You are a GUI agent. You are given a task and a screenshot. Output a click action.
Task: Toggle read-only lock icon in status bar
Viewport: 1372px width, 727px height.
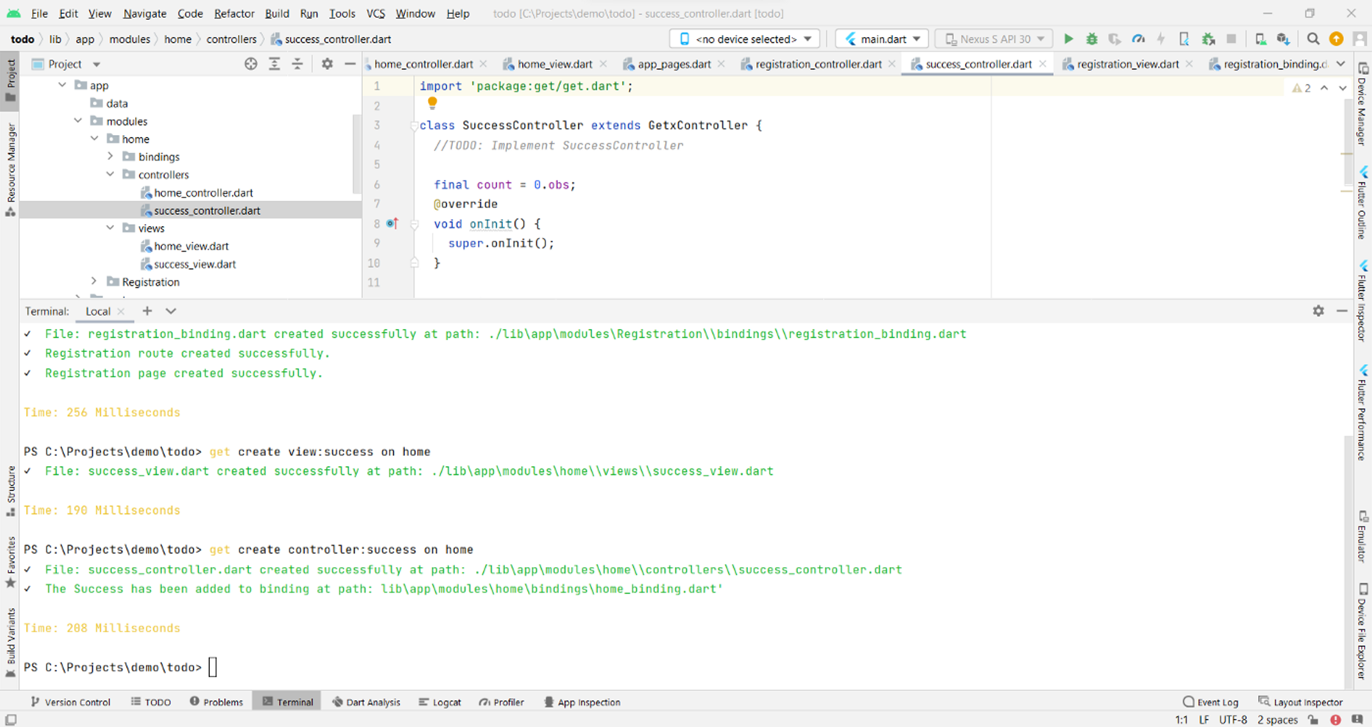(x=1313, y=719)
